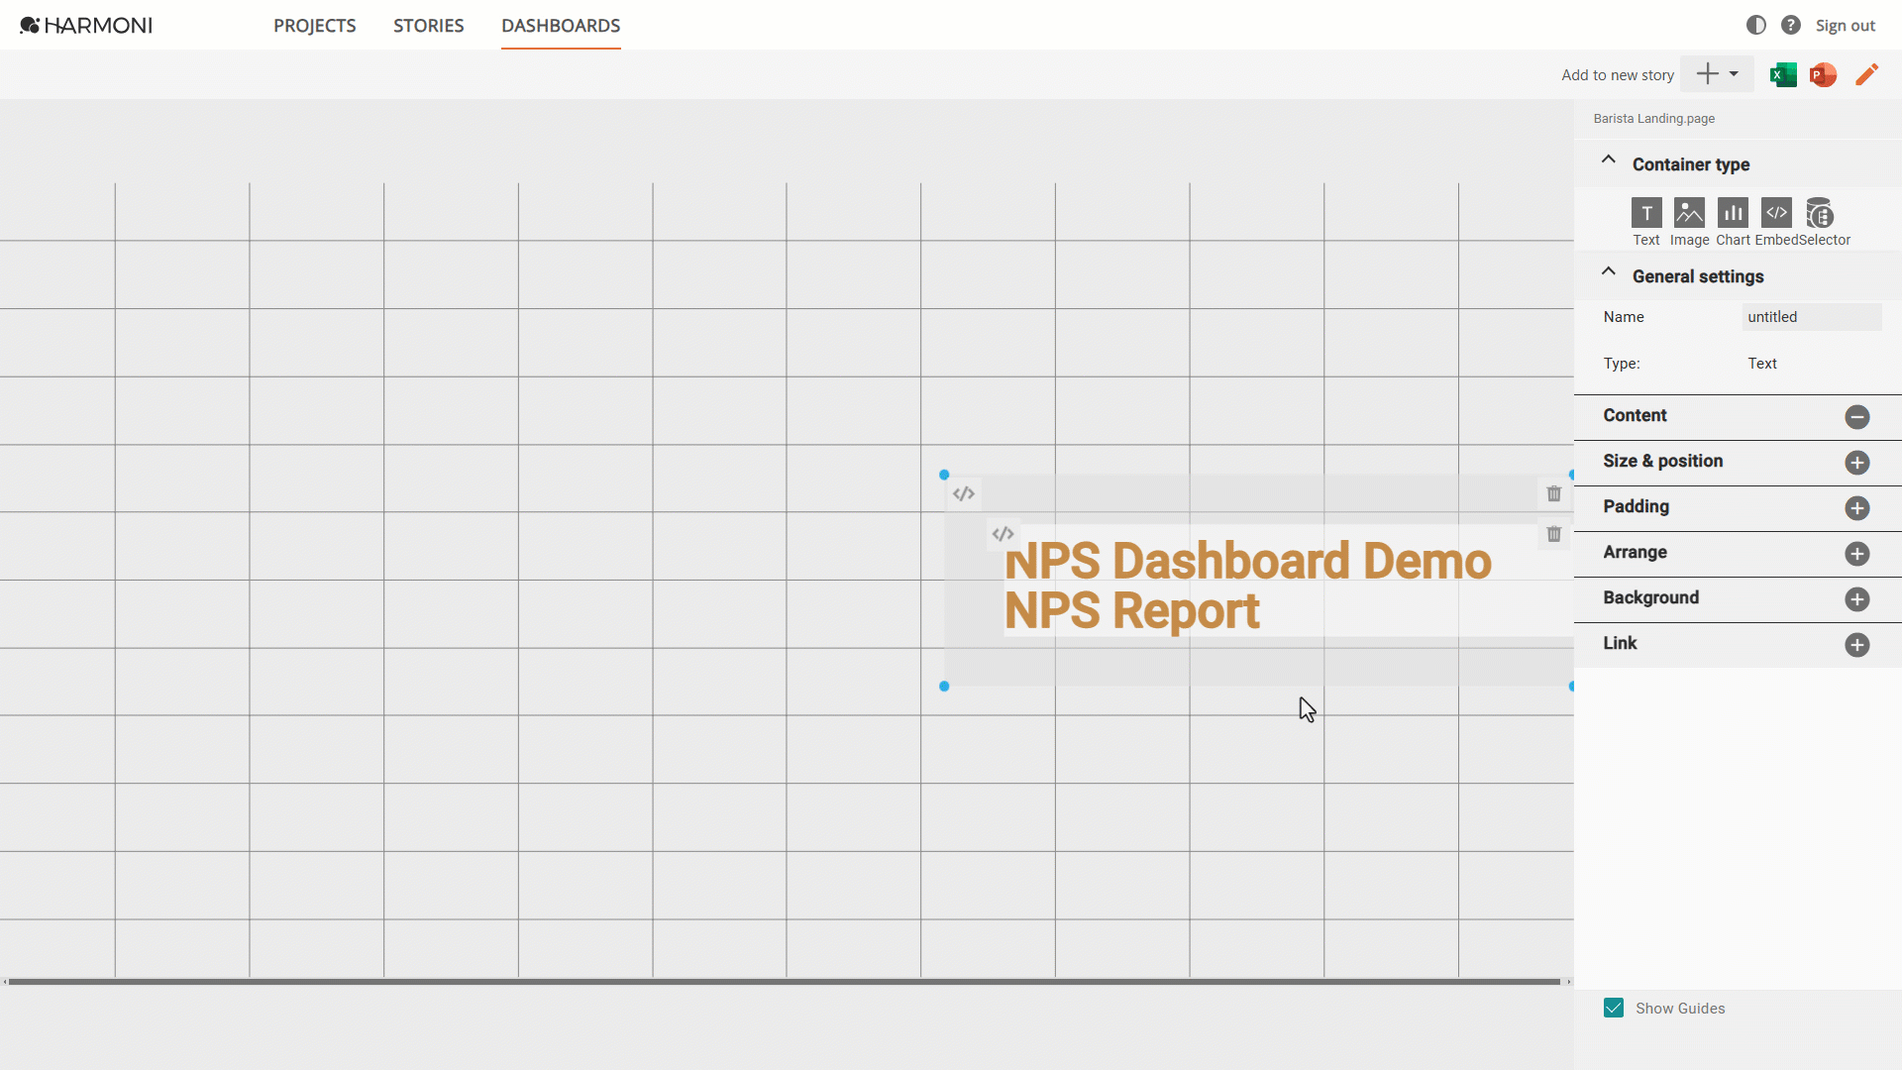Click the orange pencil edit icon
Image resolution: width=1902 pixels, height=1070 pixels.
click(1866, 74)
